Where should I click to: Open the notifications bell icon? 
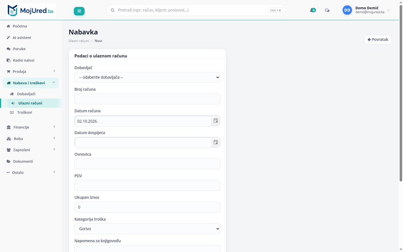pos(313,10)
